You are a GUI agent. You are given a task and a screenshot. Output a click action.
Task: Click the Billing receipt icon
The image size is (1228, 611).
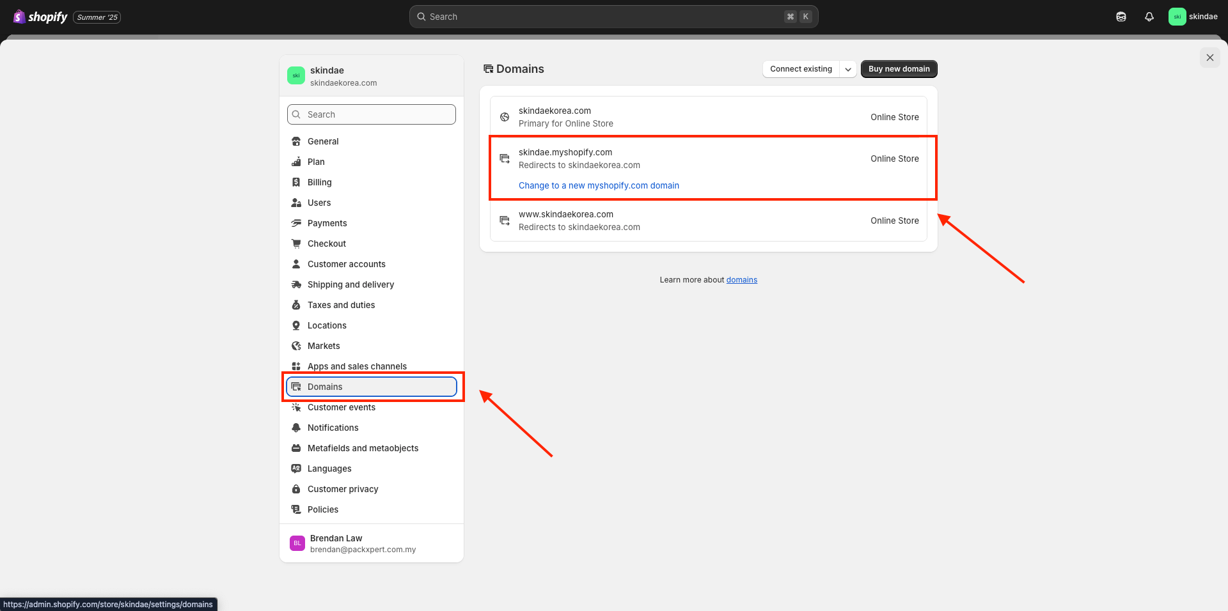click(x=296, y=182)
